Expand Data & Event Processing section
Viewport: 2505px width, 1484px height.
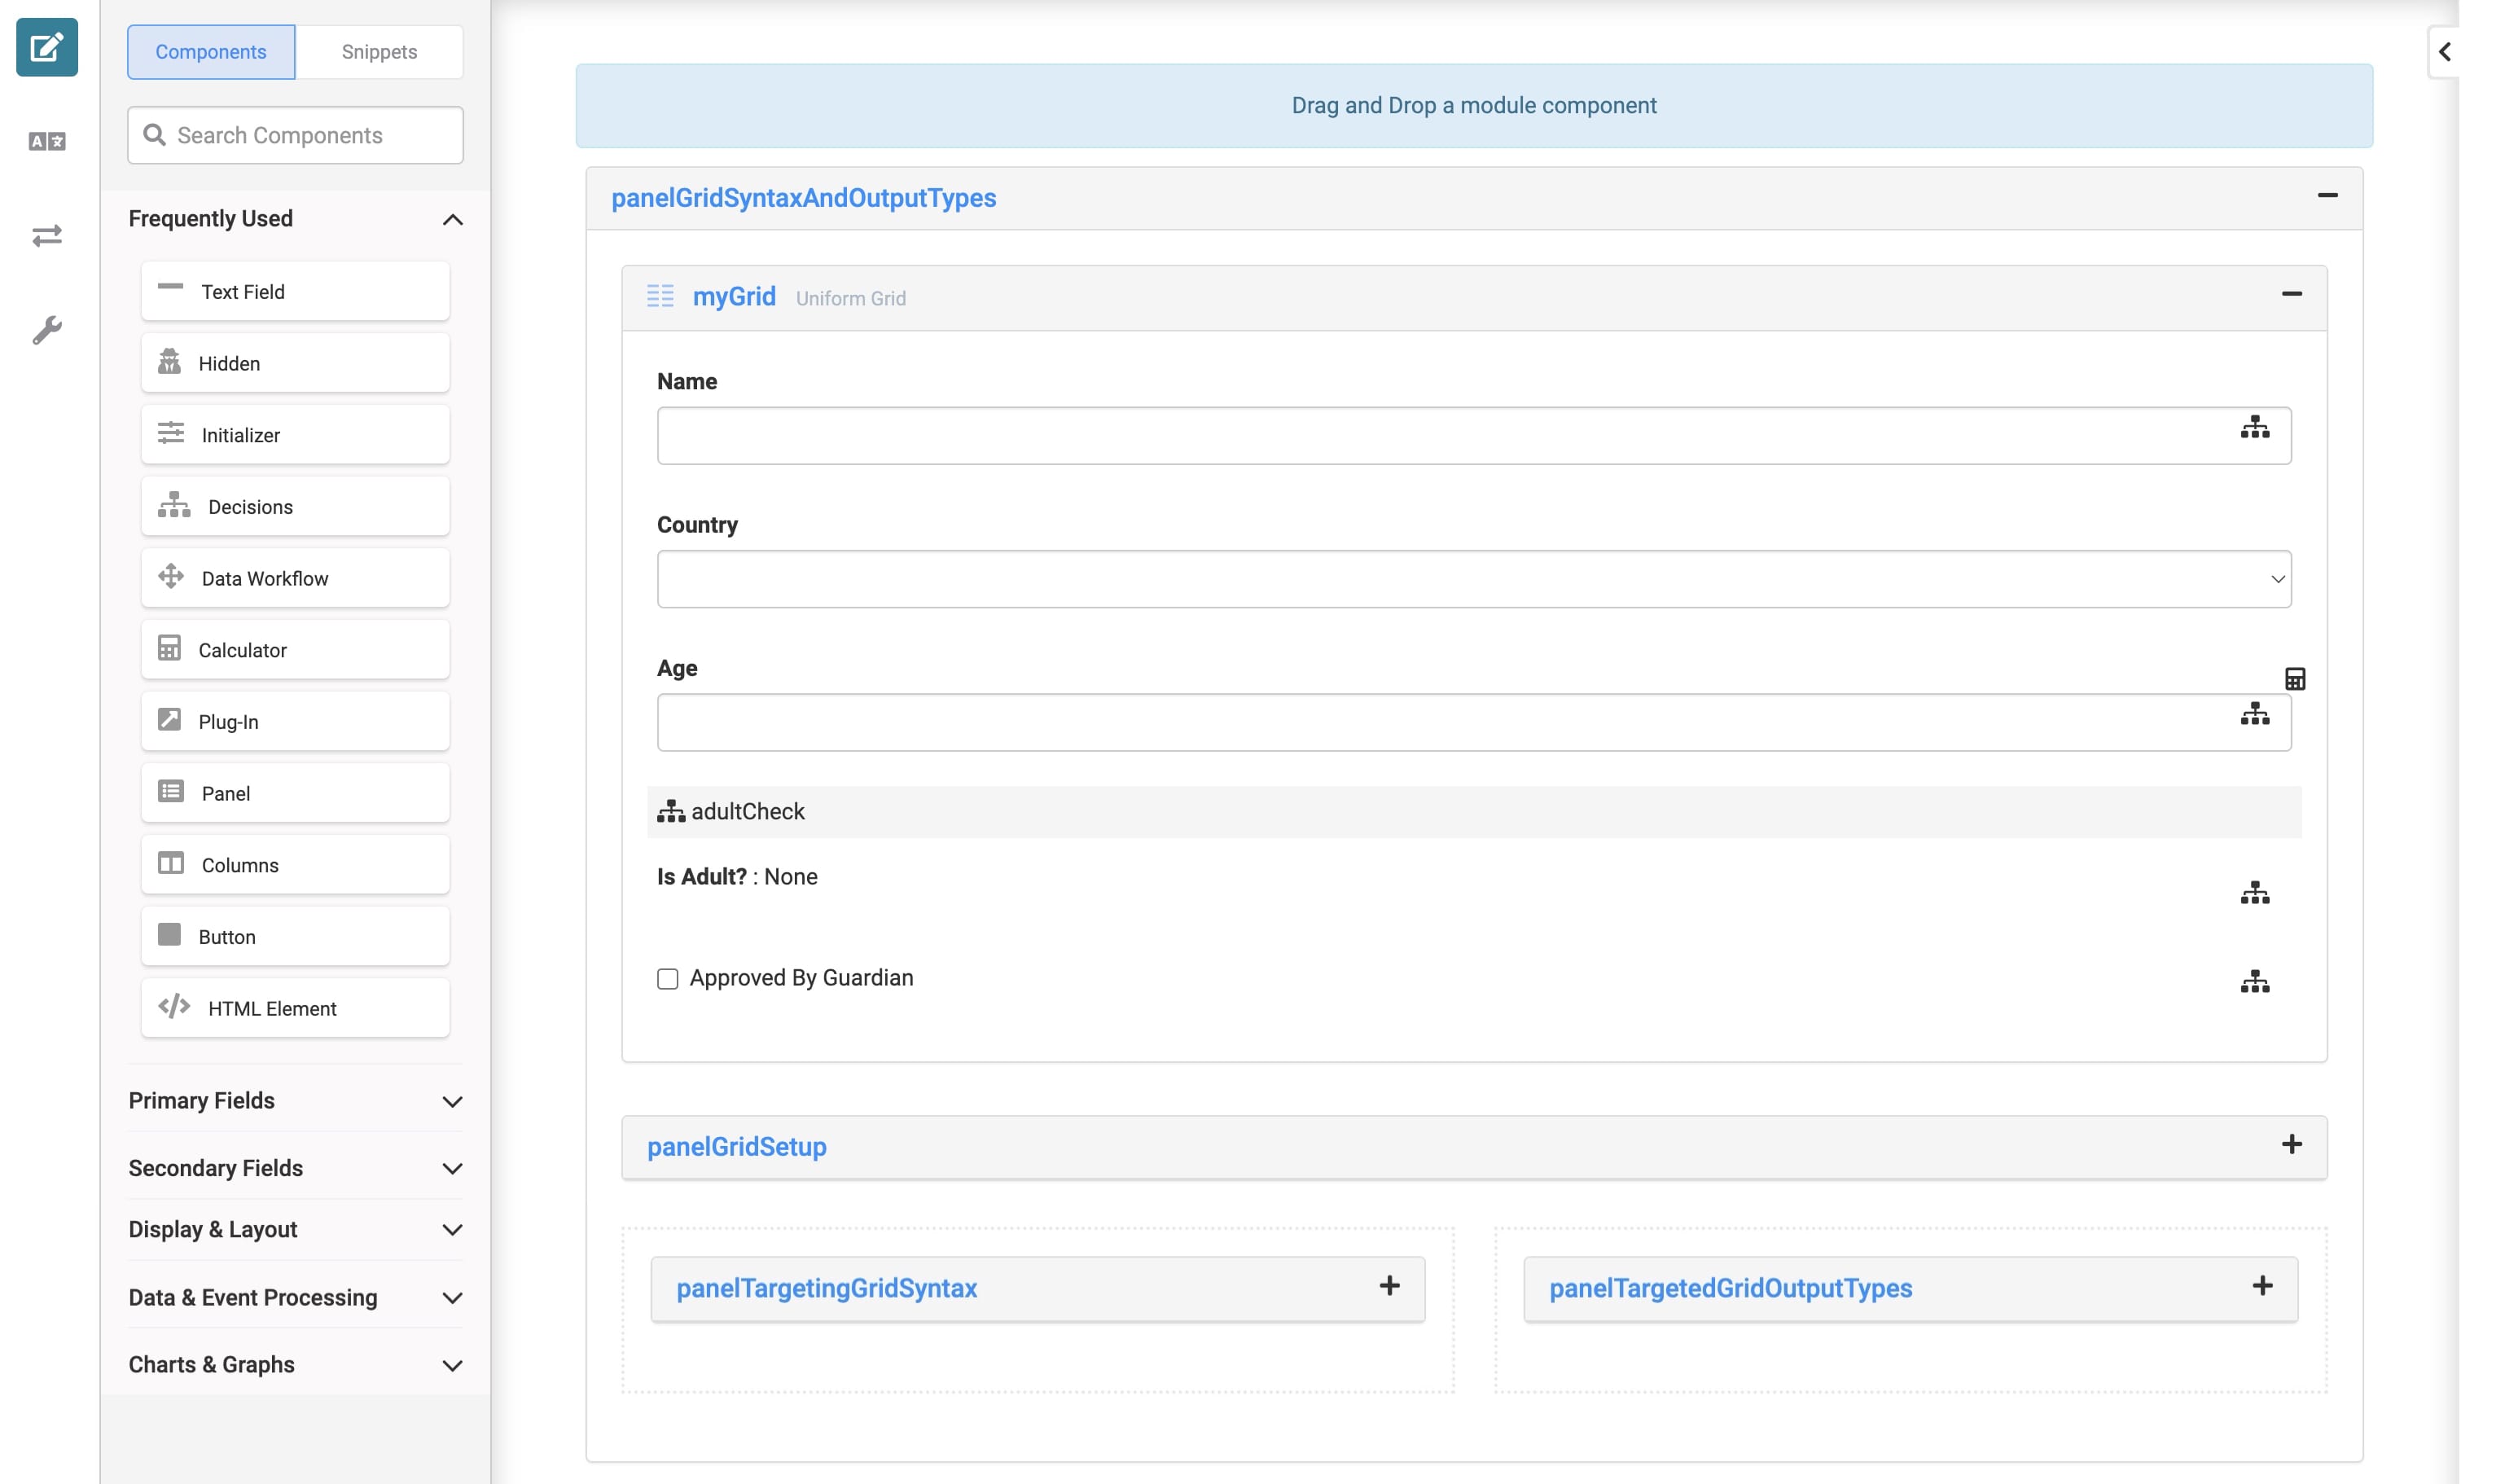coord(453,1298)
